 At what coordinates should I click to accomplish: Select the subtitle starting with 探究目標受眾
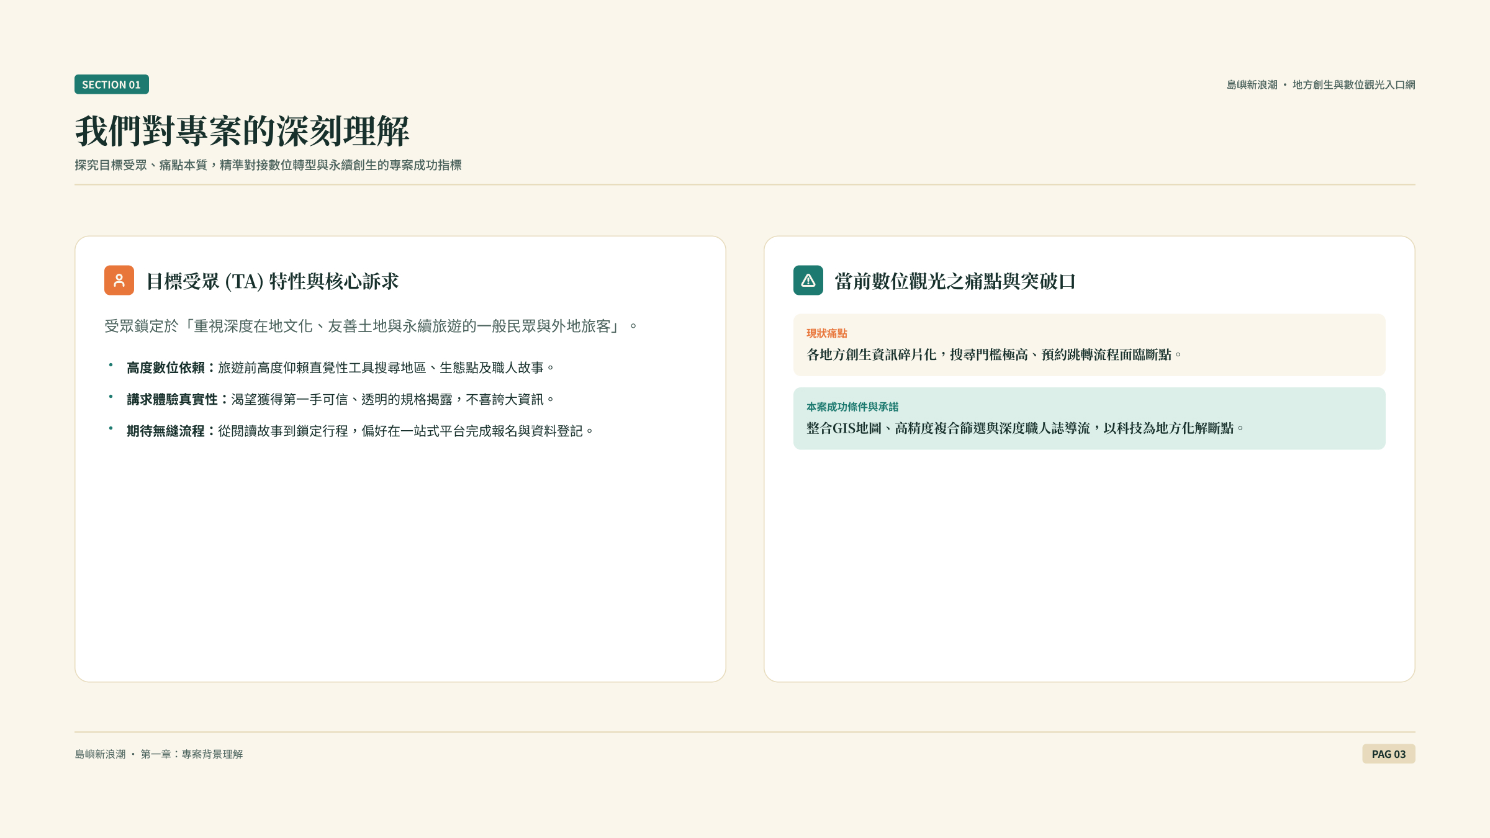[268, 165]
